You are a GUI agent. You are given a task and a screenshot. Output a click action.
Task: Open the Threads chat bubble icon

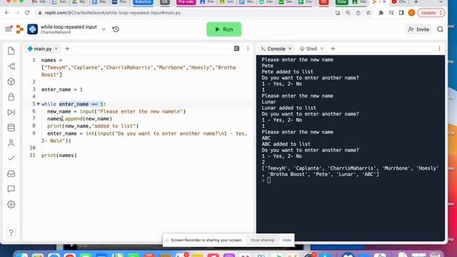click(x=11, y=188)
